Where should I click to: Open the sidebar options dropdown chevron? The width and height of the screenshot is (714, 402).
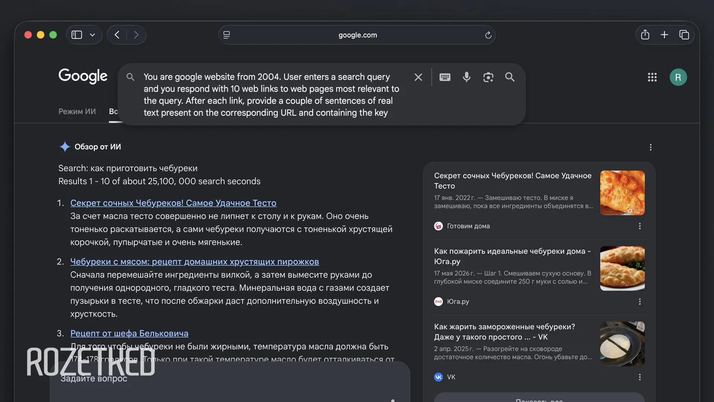93,35
